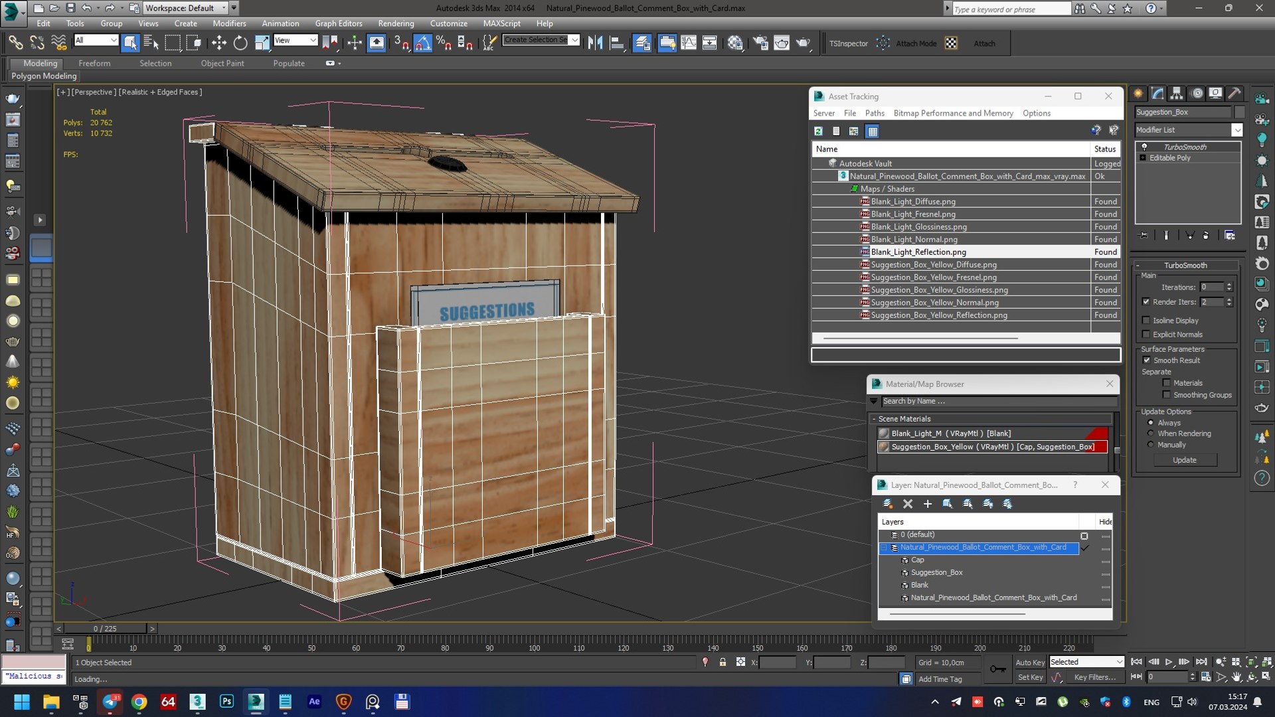Select the Select and Link tool
The height and width of the screenshot is (717, 1275).
tap(15, 43)
